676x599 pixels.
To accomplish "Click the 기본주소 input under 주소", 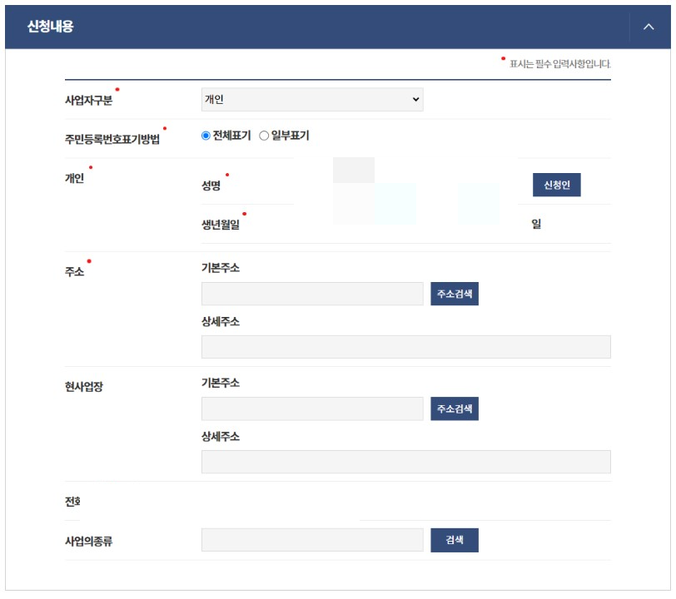I will [x=312, y=295].
